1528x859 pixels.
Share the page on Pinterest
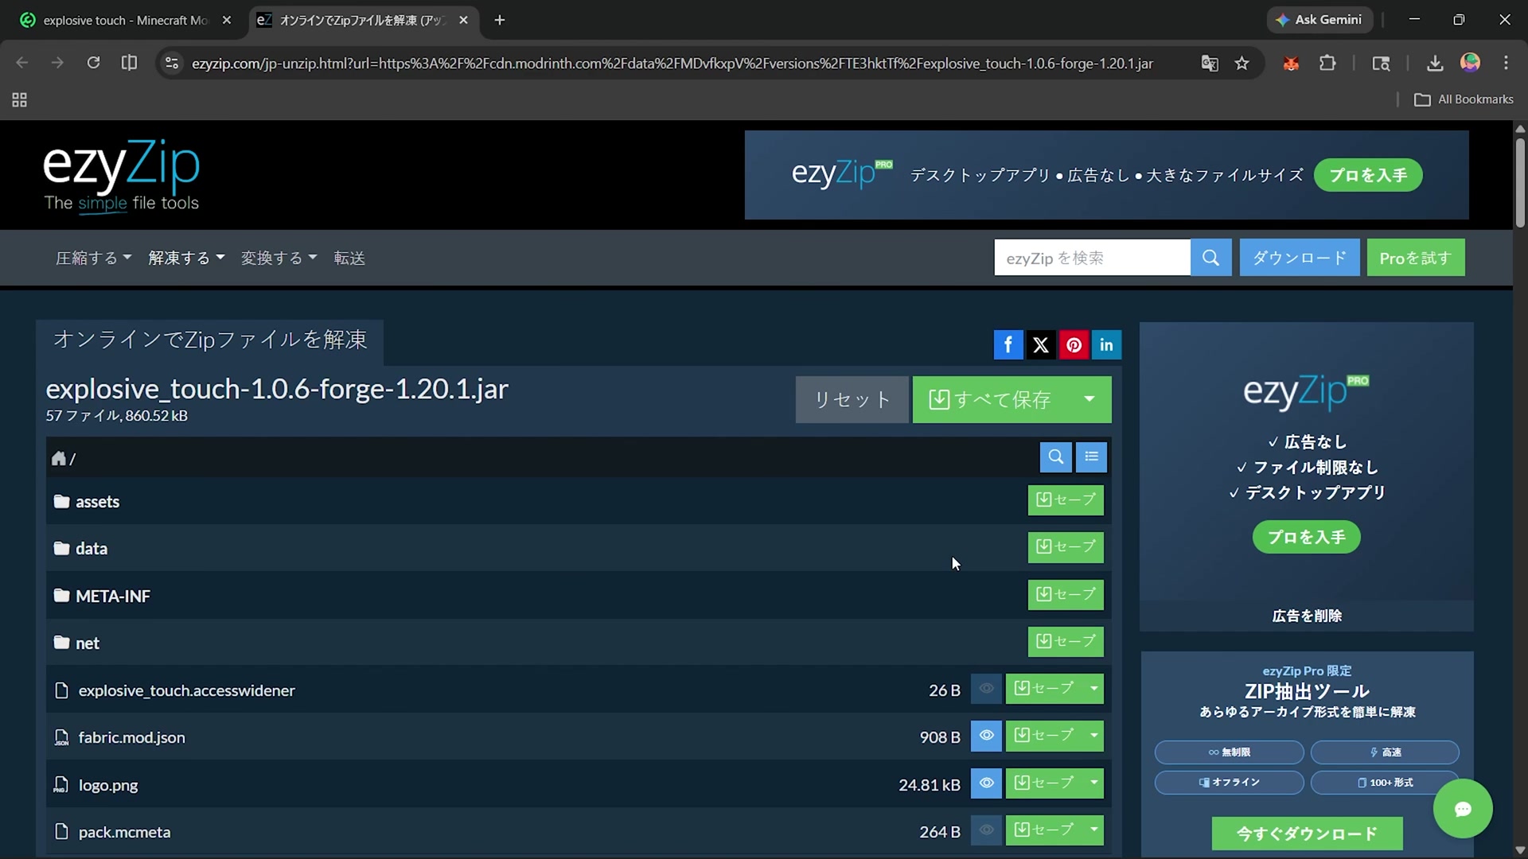1074,344
